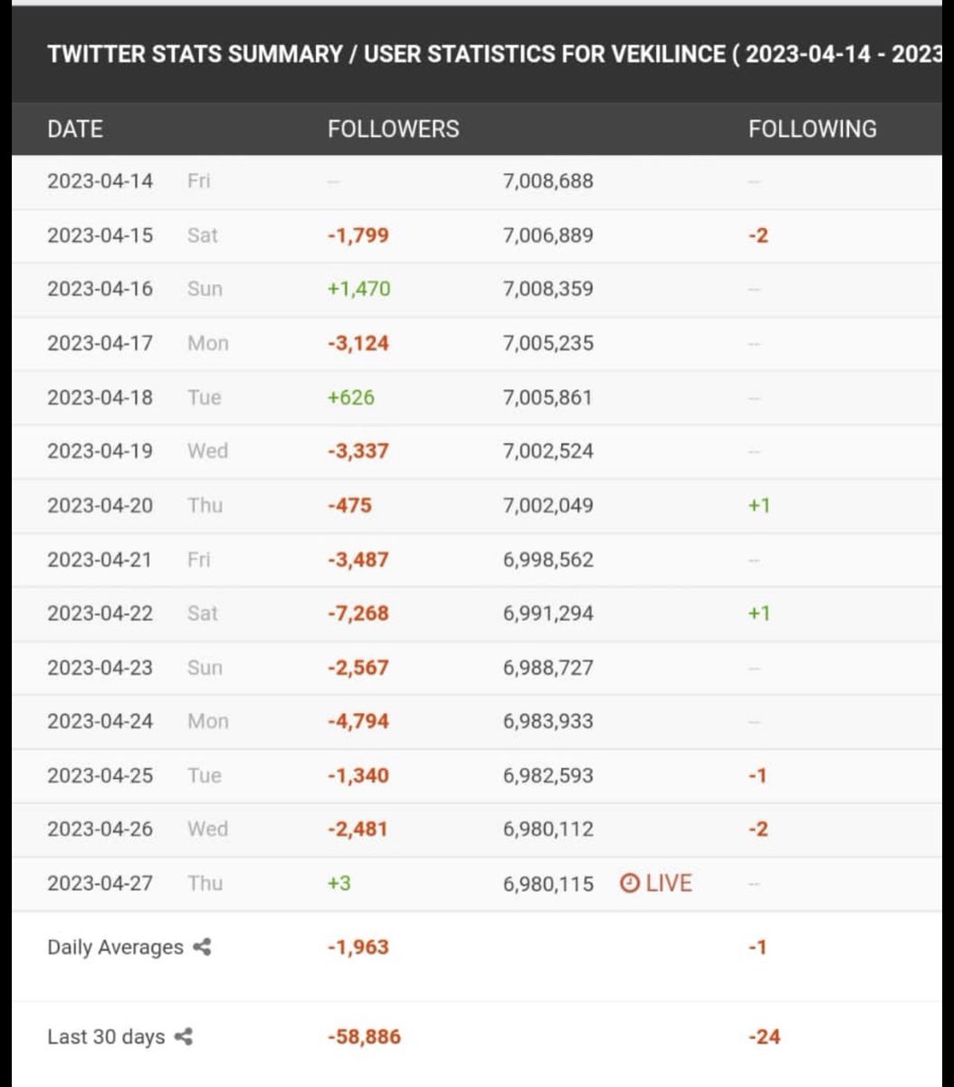Click the FOLLOWERS column header
This screenshot has width=954, height=1087.
tap(393, 129)
